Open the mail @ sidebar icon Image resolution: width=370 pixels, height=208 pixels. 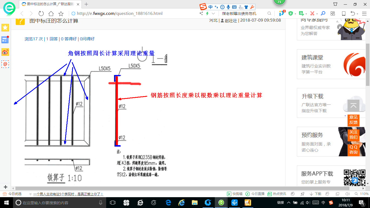coord(5,64)
